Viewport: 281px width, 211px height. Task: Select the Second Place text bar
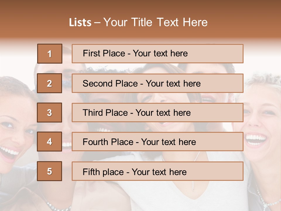[x=157, y=83]
